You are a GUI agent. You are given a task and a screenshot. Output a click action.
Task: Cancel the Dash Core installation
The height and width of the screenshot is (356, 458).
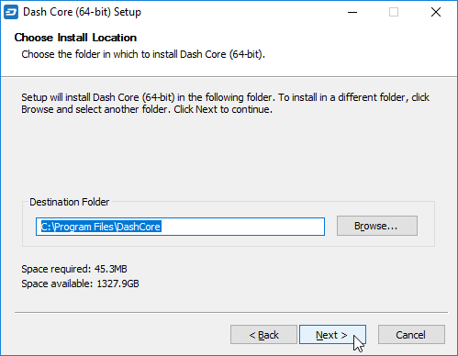411,335
